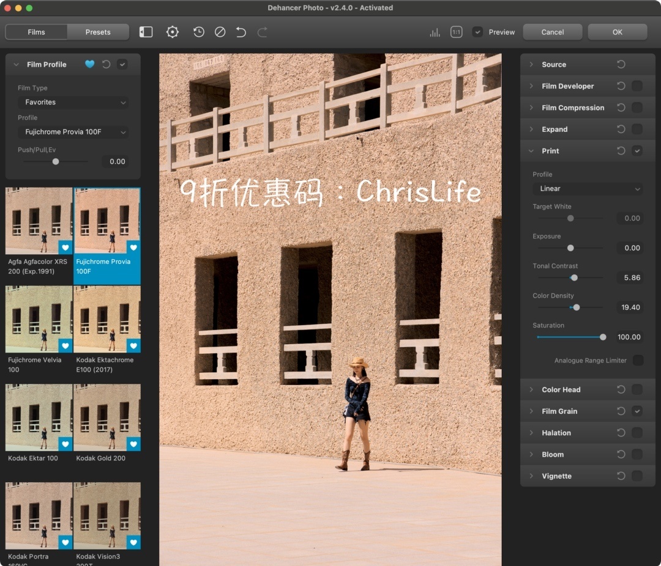Expand the Color Head section
Image resolution: width=661 pixels, height=566 pixels.
coord(531,389)
